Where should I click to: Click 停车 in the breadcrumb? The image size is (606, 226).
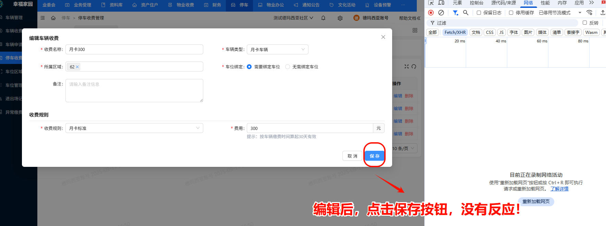pyautogui.click(x=66, y=18)
